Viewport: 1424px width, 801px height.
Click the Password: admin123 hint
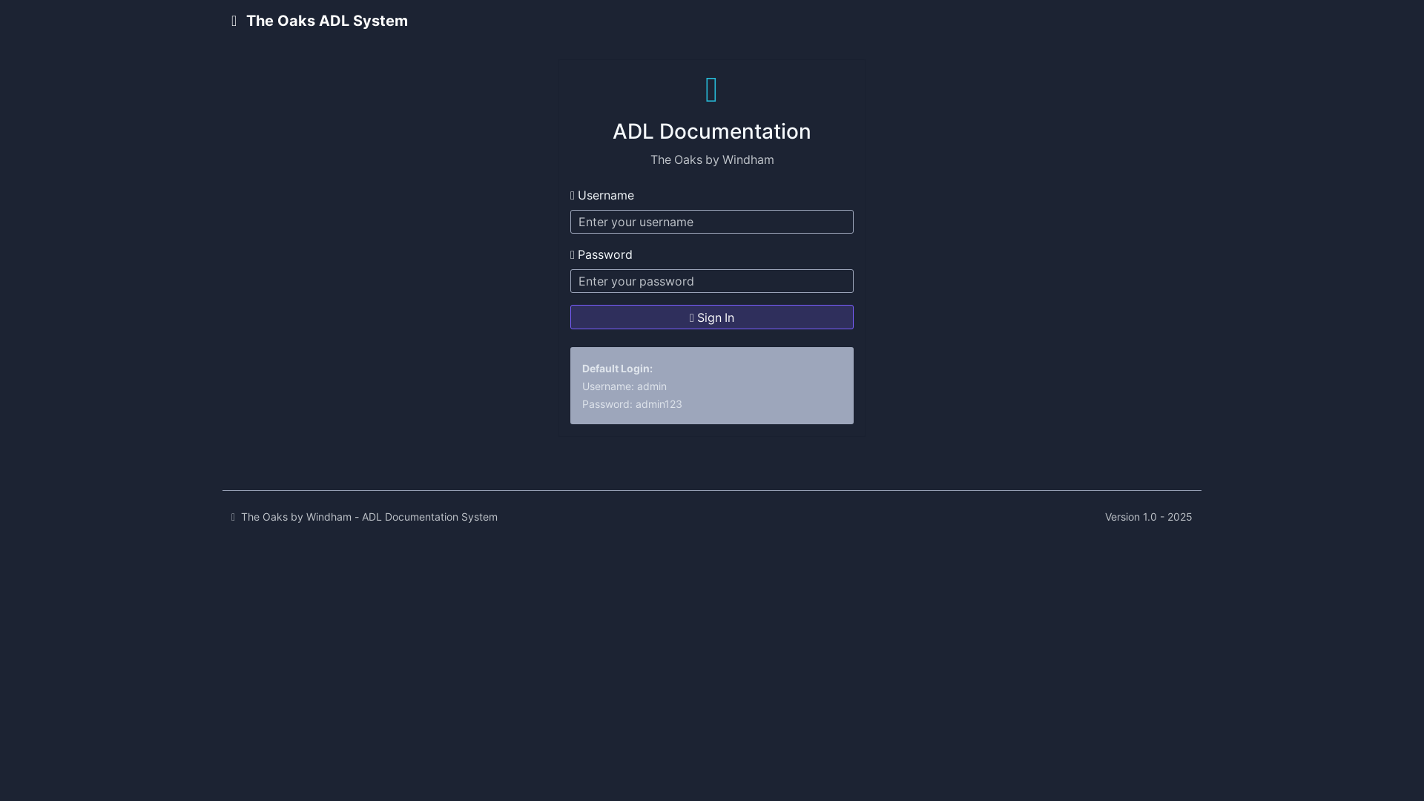(632, 404)
